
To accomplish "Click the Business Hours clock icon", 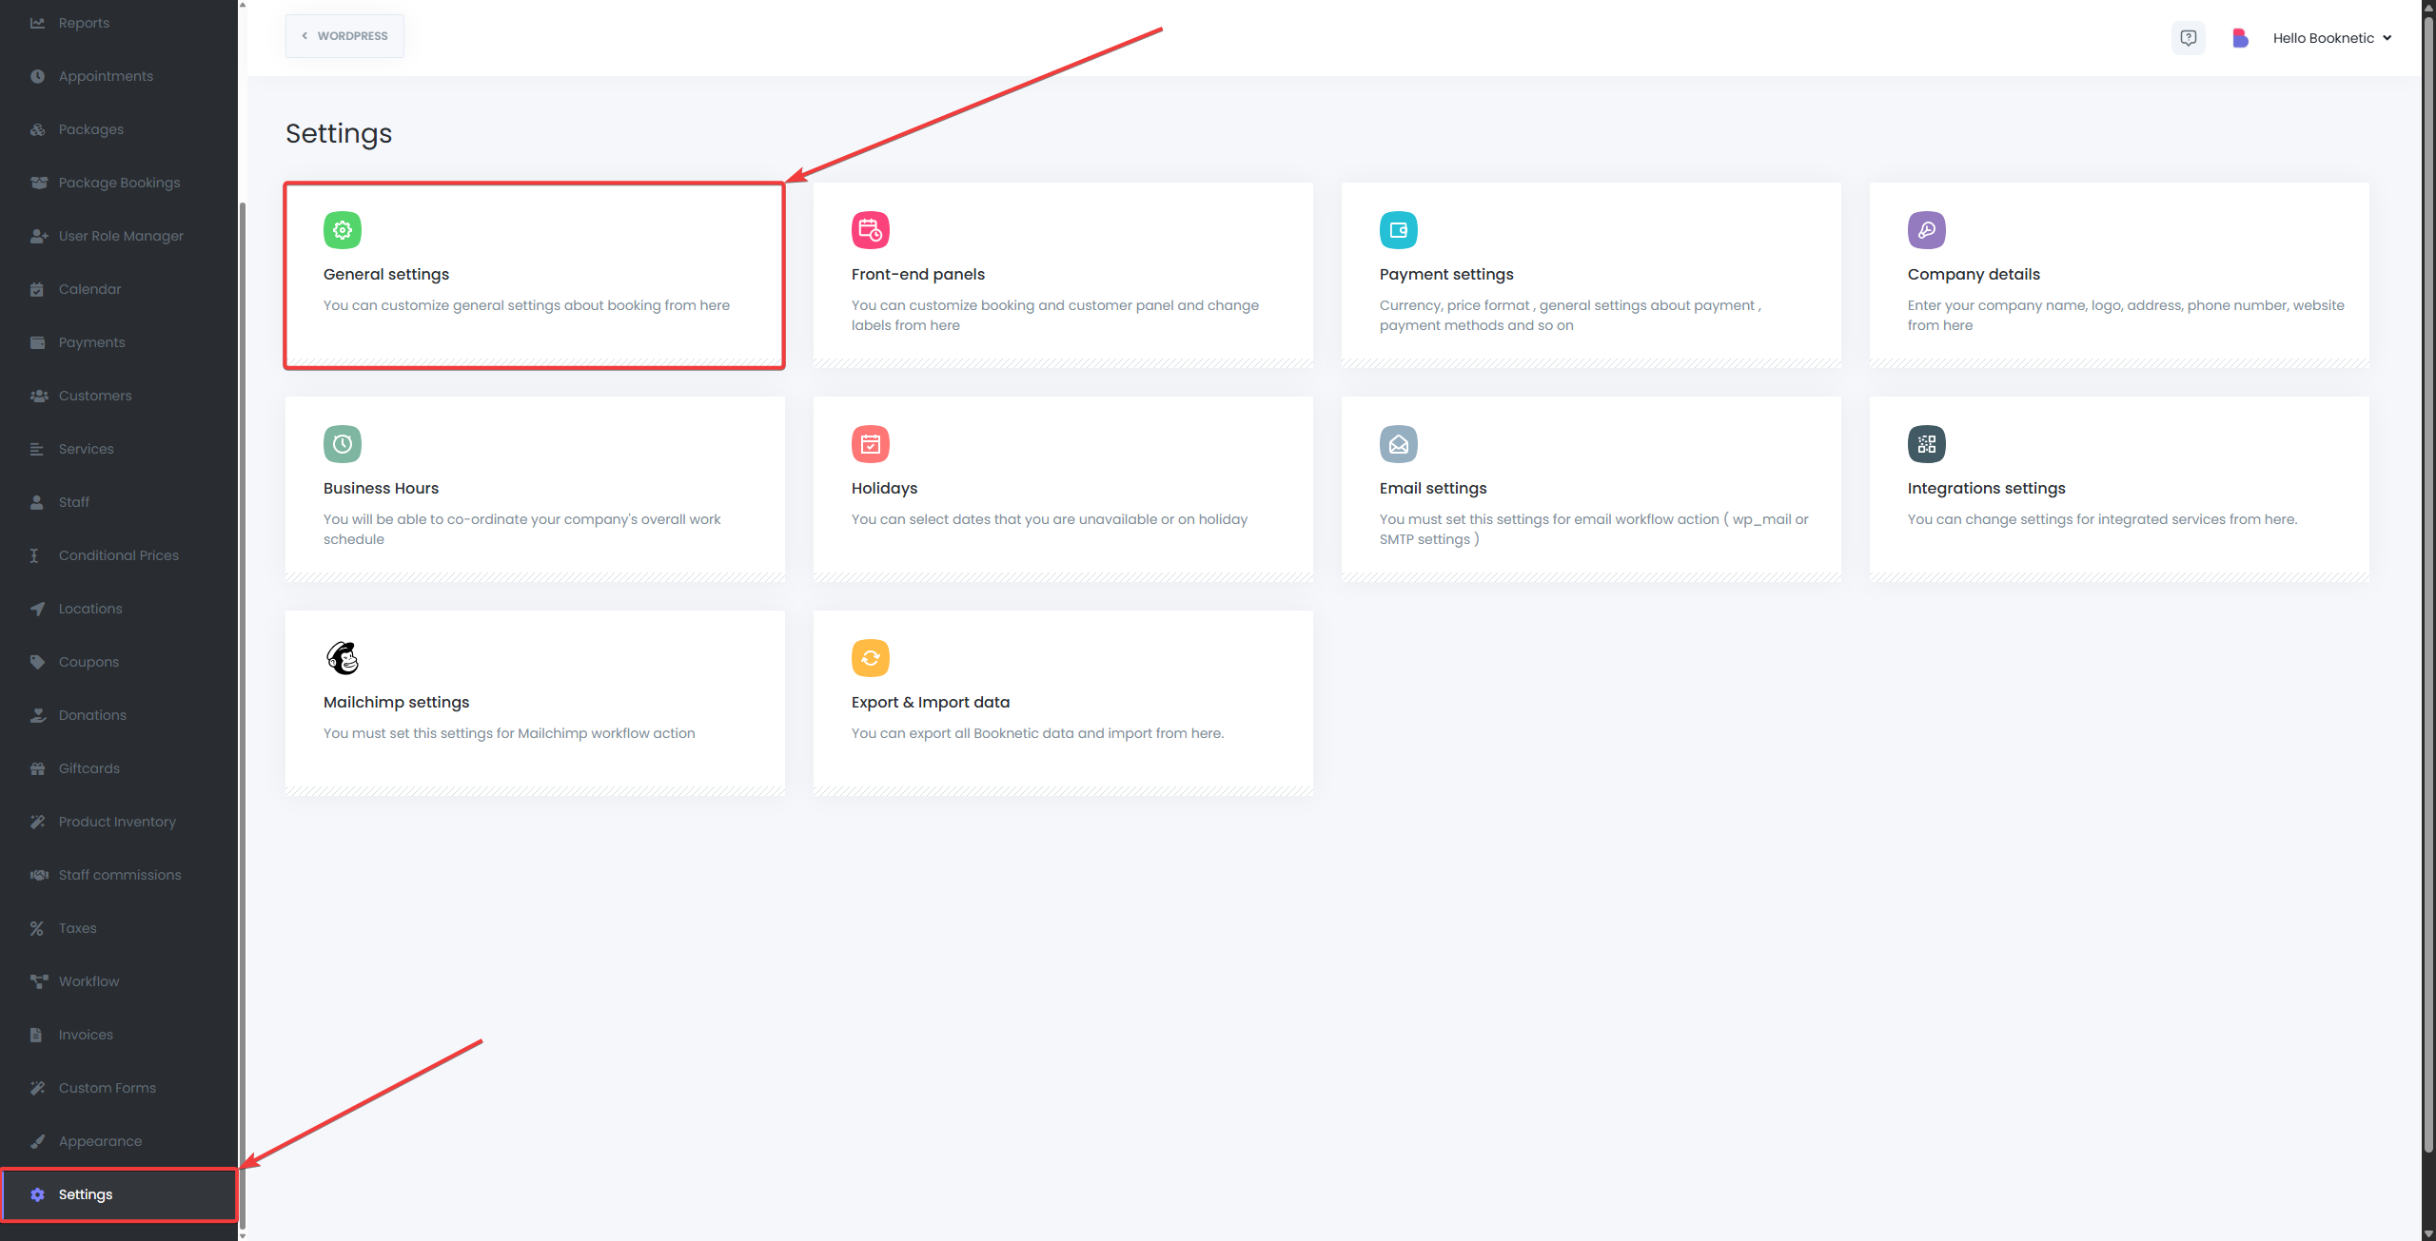I will (x=342, y=444).
